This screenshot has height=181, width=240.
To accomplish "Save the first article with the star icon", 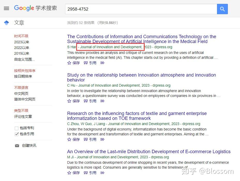I will 69,63.
